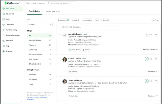Click the ZipRecruiter logo

(x=12, y=3)
